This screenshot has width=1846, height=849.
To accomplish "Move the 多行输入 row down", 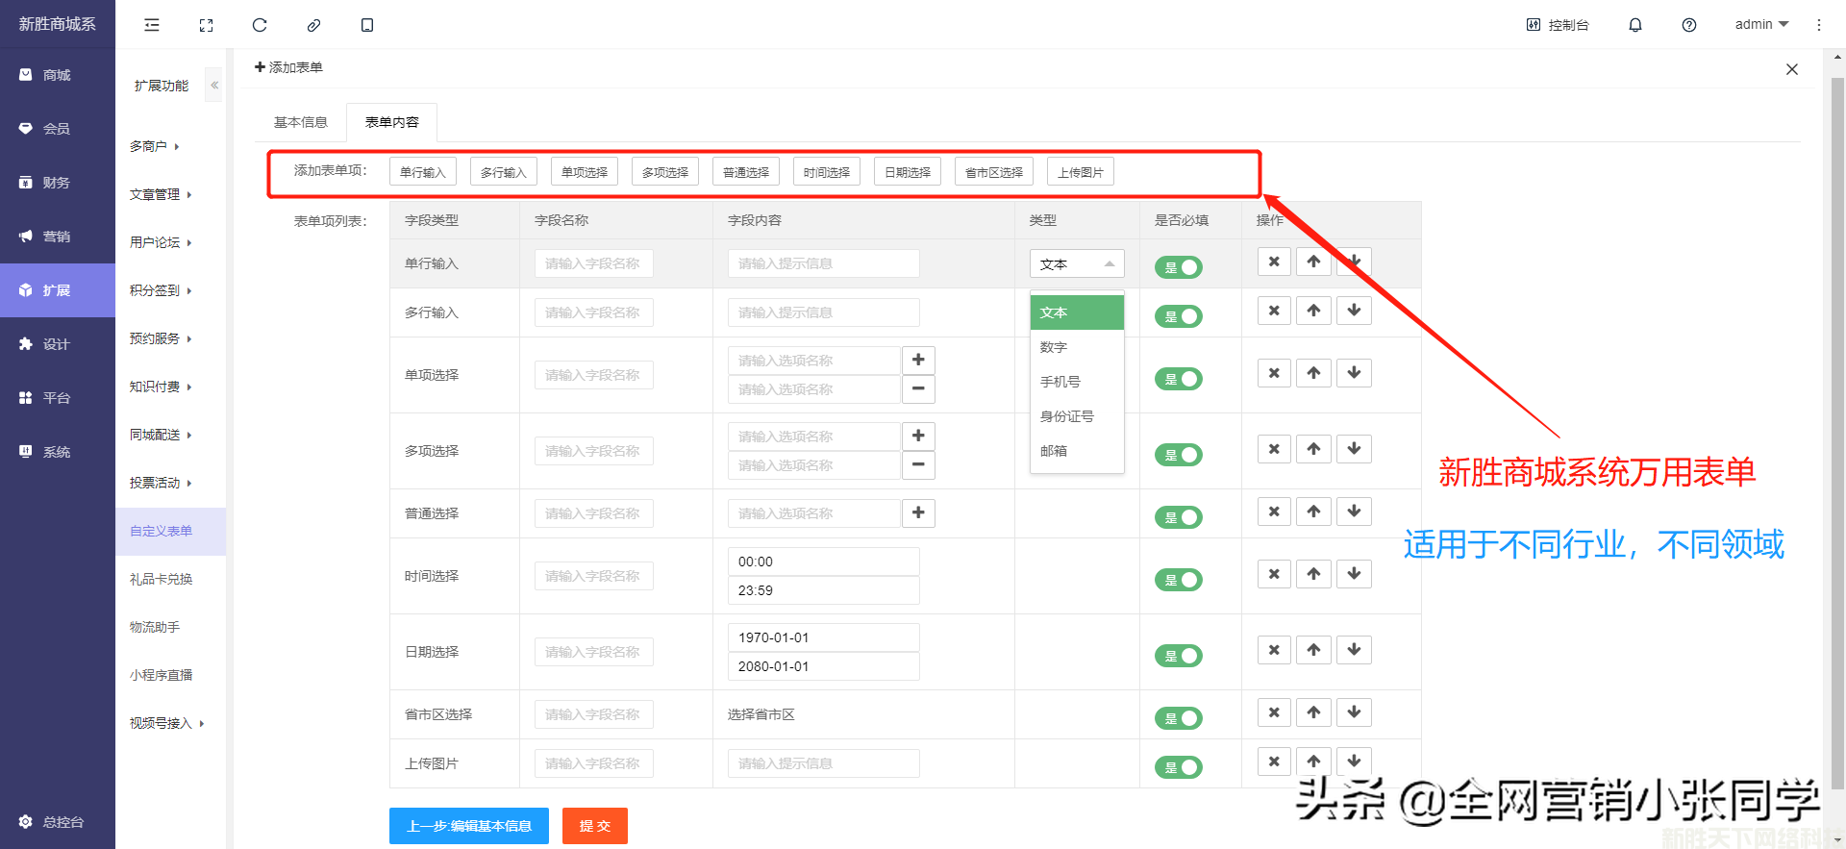I will click(x=1354, y=311).
